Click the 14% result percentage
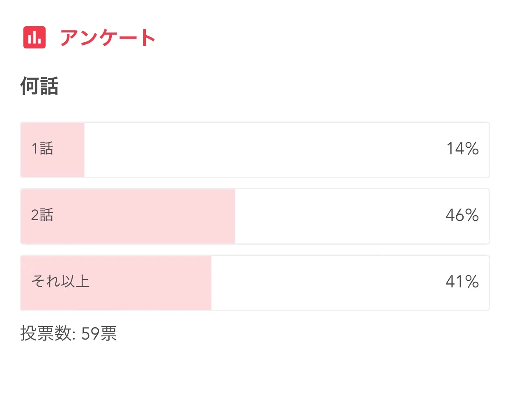 462,149
